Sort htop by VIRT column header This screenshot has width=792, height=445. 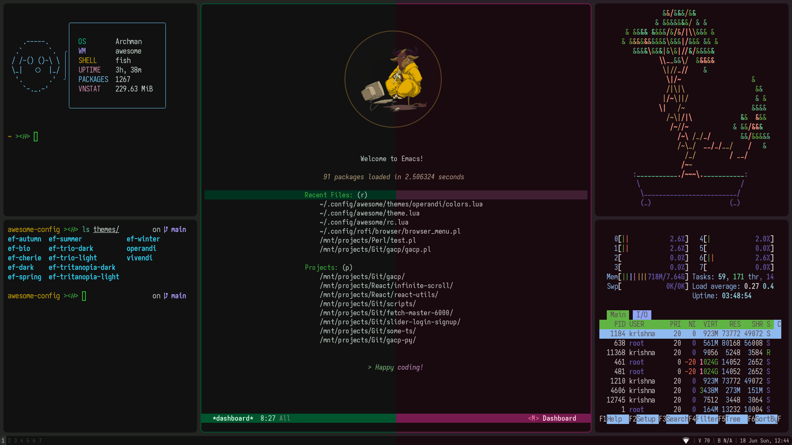click(710, 324)
